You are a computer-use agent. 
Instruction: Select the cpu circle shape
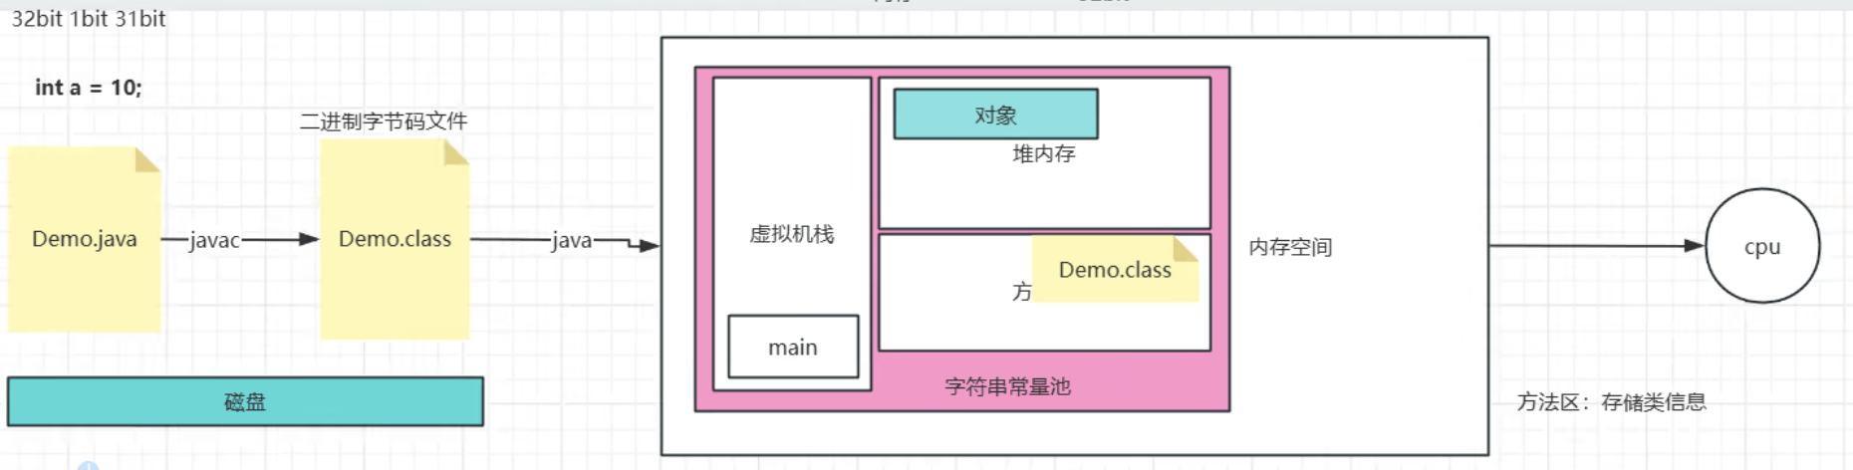(1762, 246)
